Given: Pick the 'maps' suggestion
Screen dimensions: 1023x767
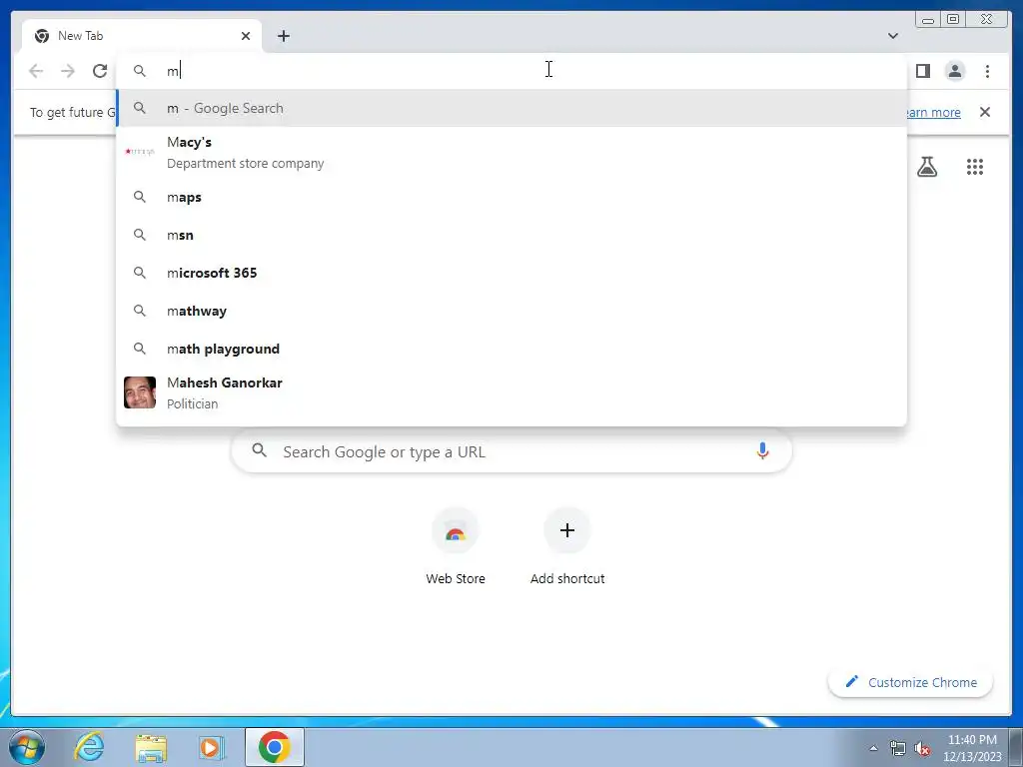Looking at the screenshot, I should pos(511,197).
